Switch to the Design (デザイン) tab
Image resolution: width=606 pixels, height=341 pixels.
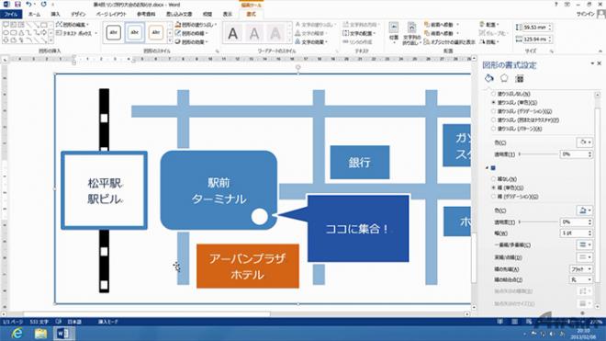coord(78,14)
